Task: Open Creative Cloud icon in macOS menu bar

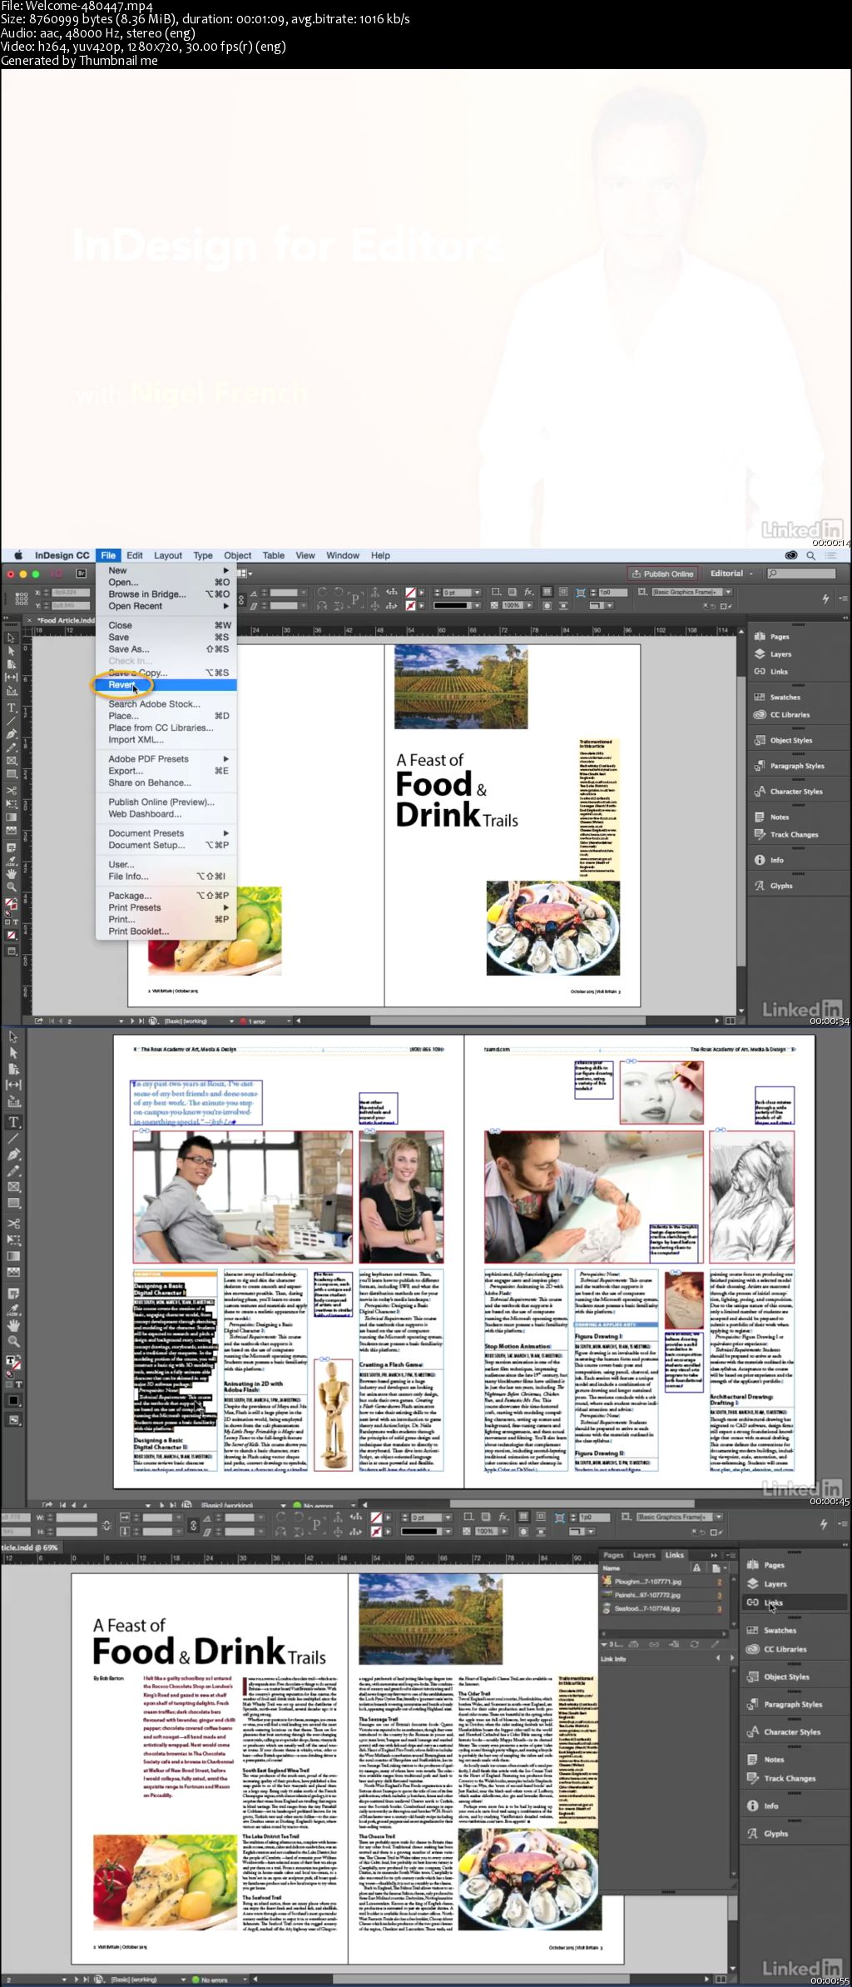Action: tap(791, 555)
